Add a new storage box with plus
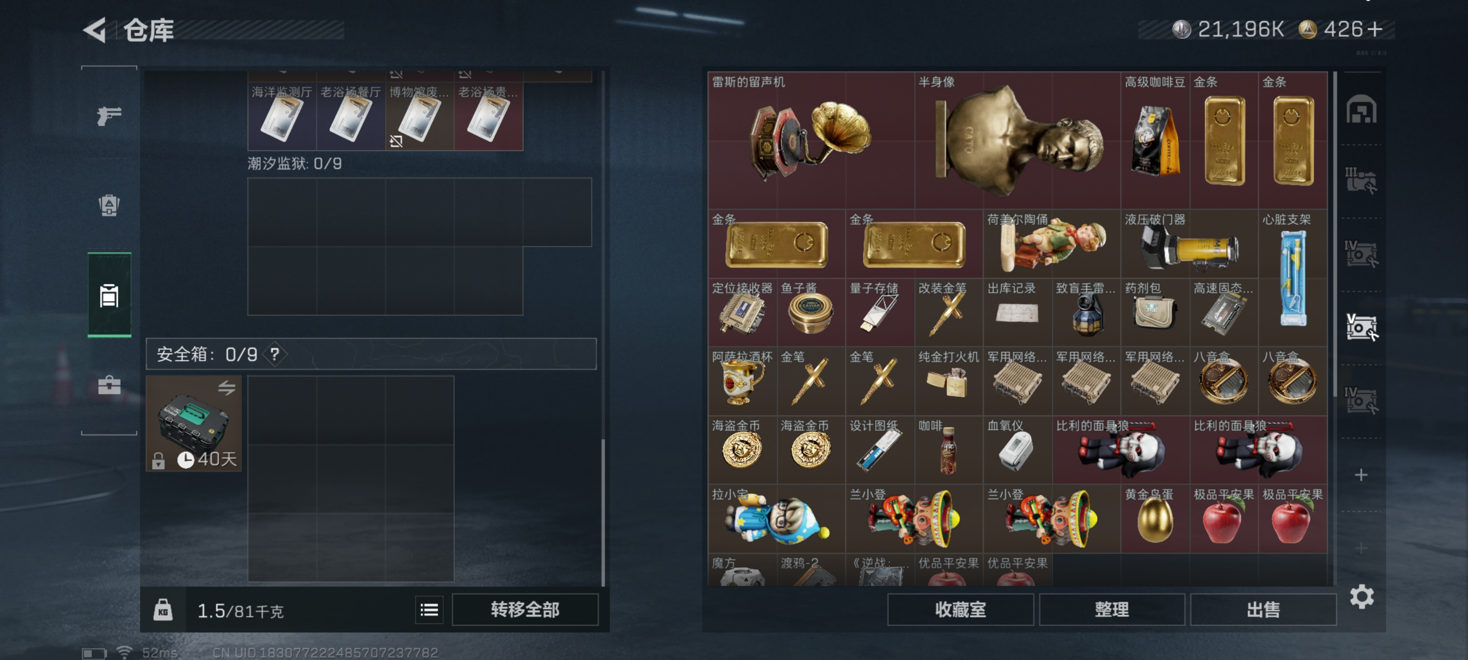This screenshot has height=660, width=1468. [x=1361, y=475]
